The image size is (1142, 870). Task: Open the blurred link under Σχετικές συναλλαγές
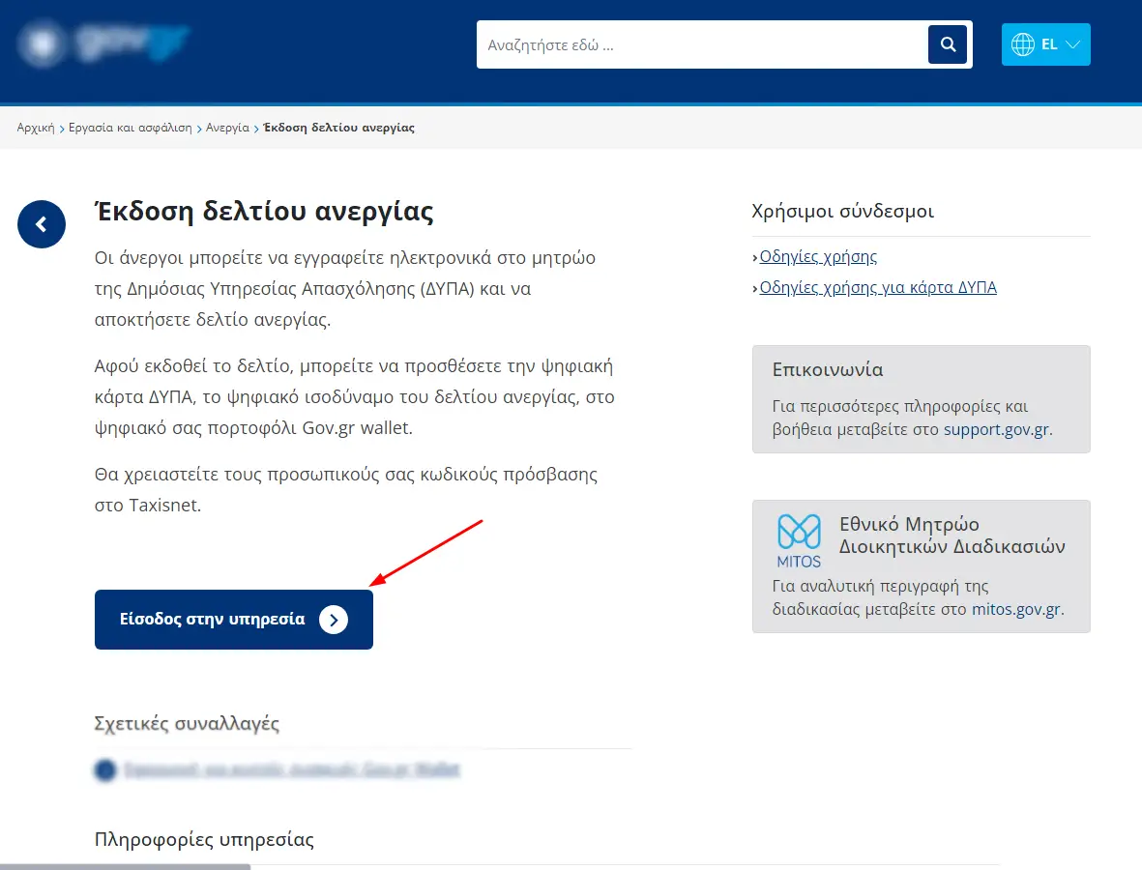tap(290, 770)
